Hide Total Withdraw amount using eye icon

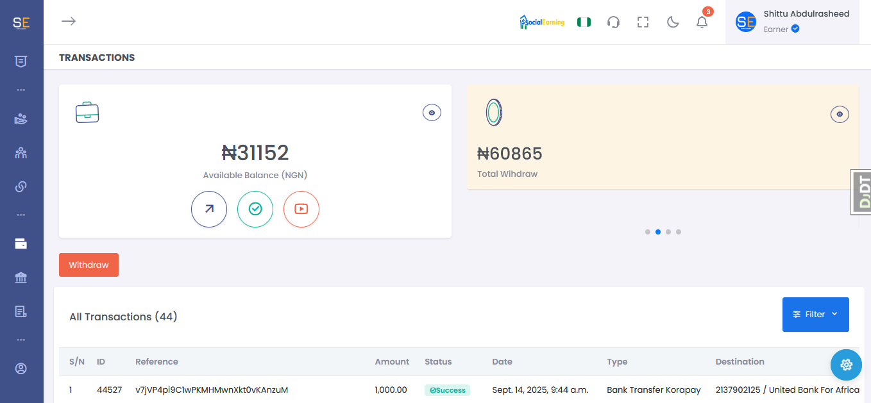click(840, 115)
